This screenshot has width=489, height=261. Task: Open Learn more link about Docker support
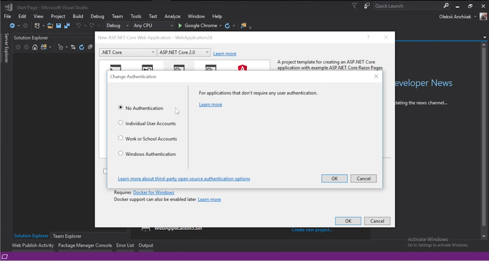(209, 199)
